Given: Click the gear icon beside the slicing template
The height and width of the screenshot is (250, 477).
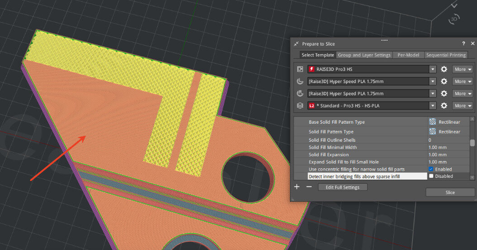Looking at the screenshot, I should coord(444,106).
